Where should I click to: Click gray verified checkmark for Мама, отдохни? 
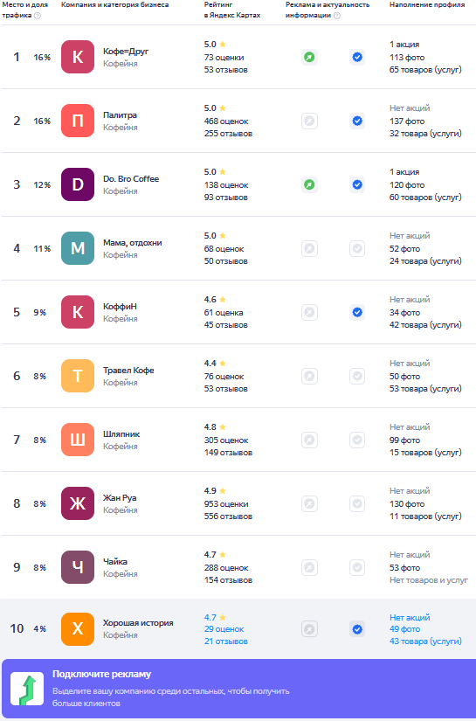pyautogui.click(x=357, y=249)
